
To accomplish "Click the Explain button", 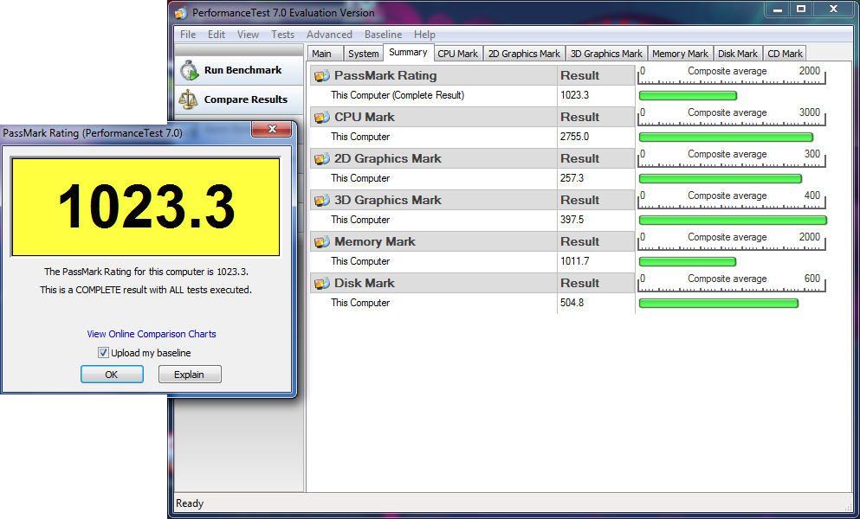I will [x=190, y=375].
